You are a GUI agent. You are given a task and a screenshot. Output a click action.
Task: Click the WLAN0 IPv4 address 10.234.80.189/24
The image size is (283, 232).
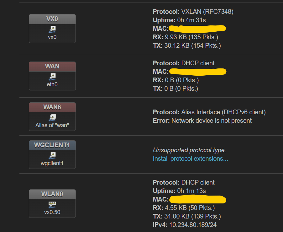click(x=193, y=225)
